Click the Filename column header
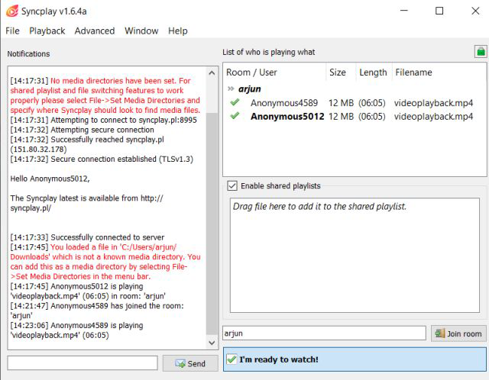This screenshot has width=489, height=380. pos(439,72)
